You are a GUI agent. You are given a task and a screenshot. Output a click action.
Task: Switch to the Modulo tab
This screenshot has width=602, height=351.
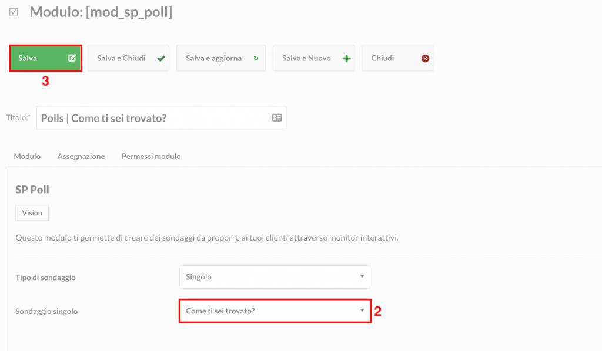[27, 156]
